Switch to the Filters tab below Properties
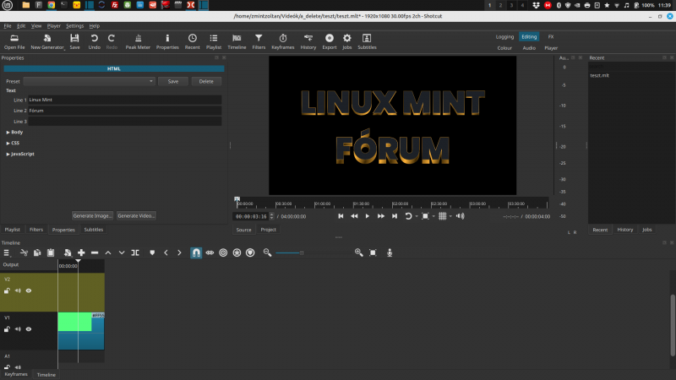 coord(36,230)
